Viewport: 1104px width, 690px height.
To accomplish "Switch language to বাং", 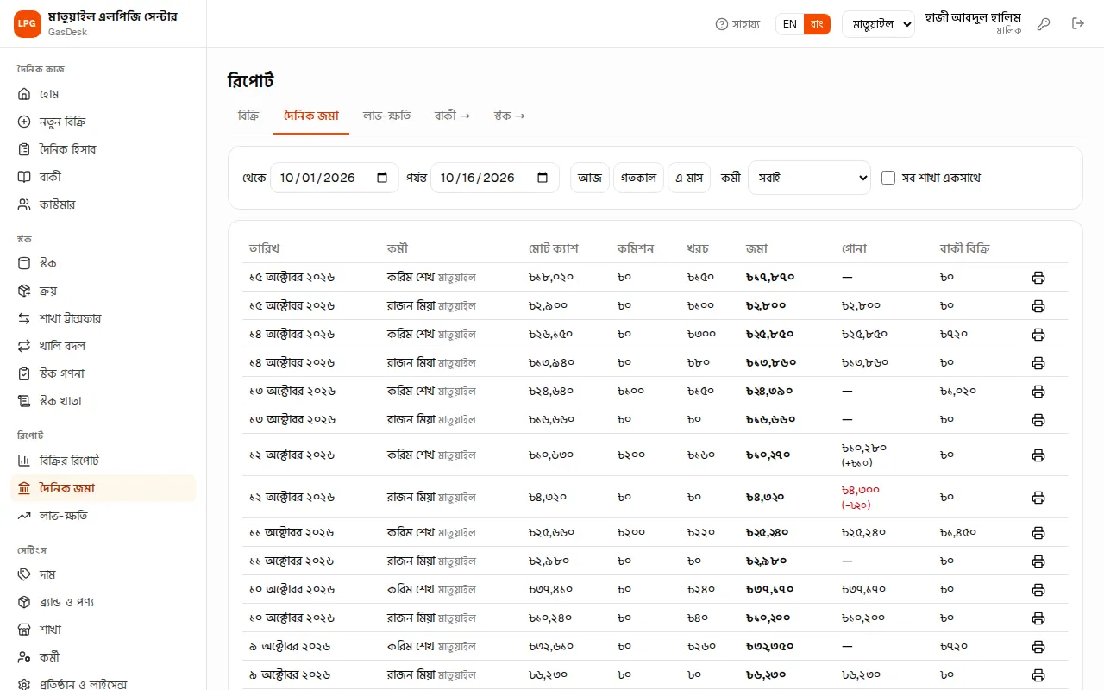I will (x=817, y=24).
